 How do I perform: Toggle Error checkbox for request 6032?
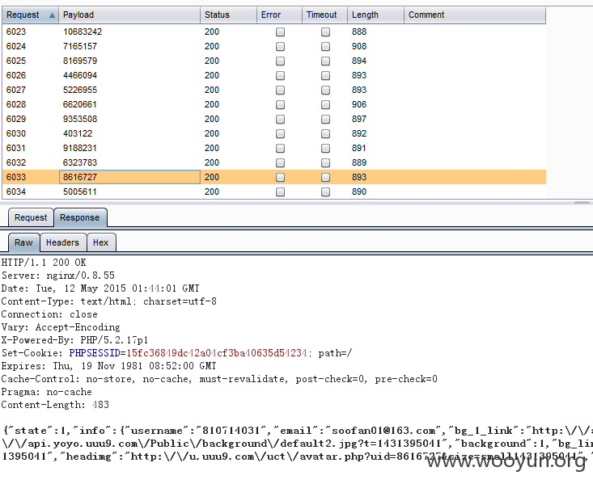280,163
